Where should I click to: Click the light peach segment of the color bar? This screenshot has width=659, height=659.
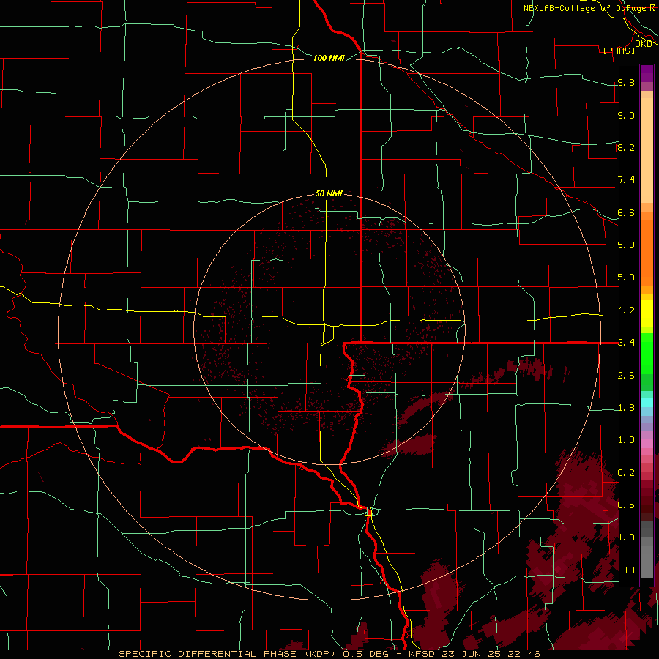click(647, 150)
